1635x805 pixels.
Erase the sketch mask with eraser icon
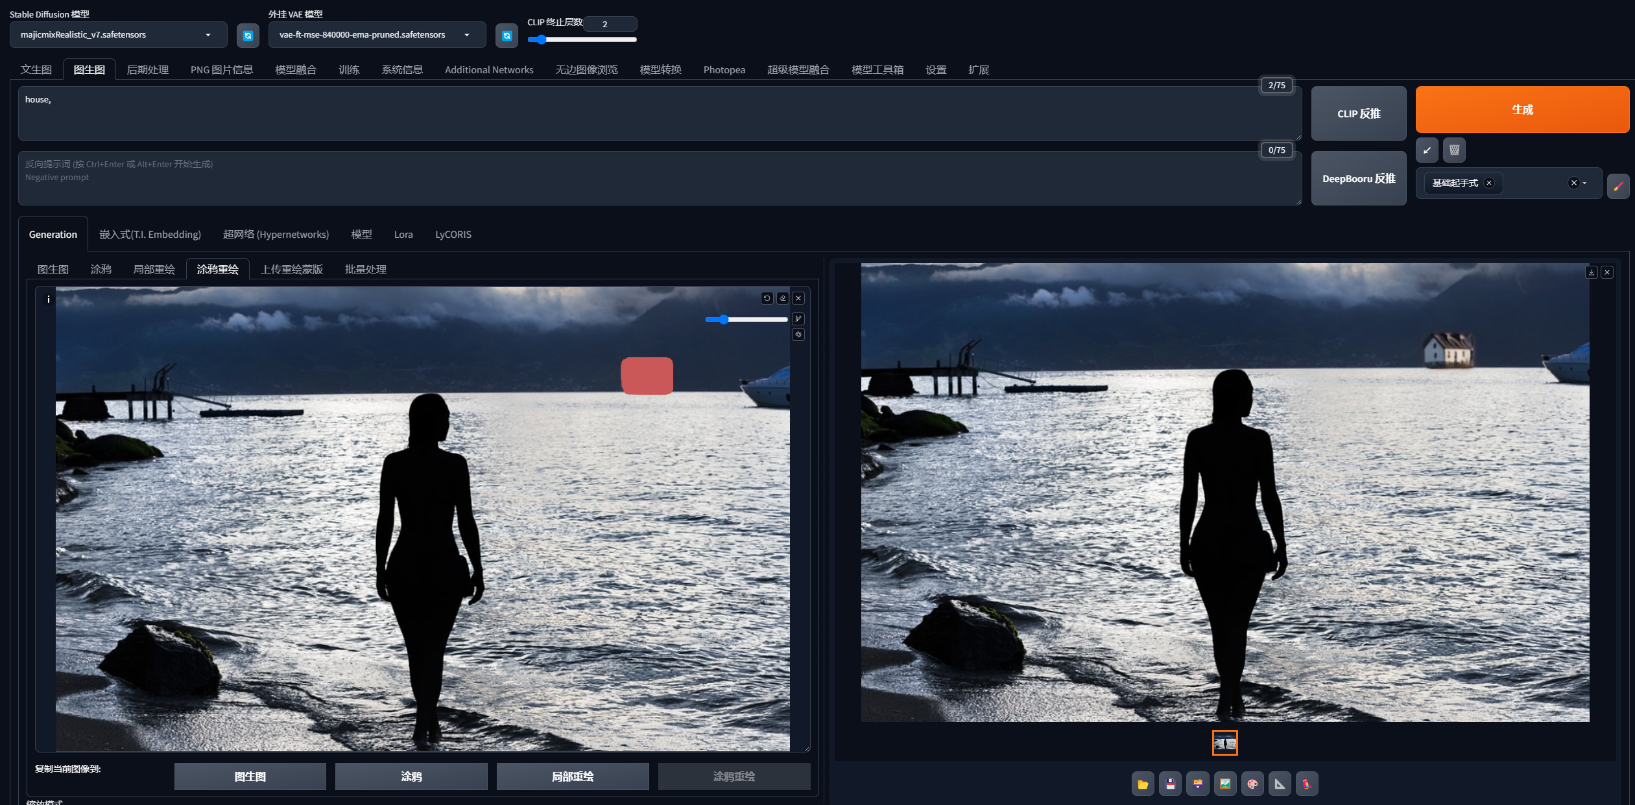coord(783,298)
